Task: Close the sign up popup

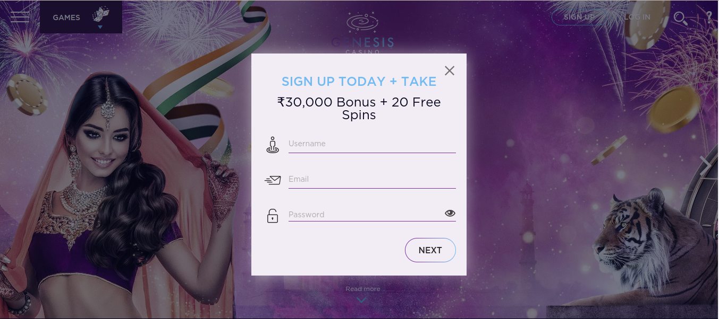Action: tap(450, 70)
